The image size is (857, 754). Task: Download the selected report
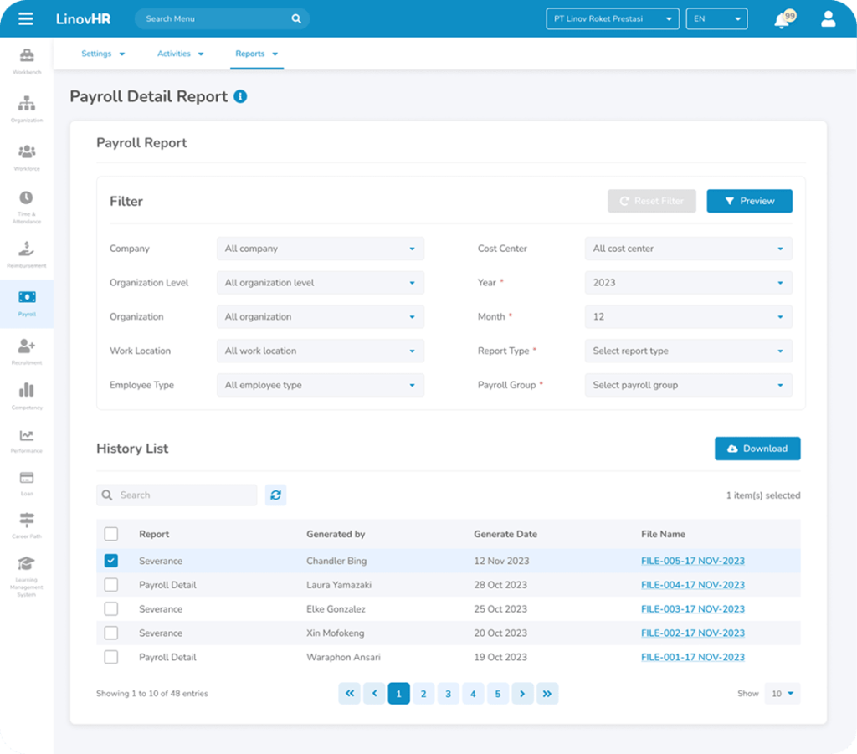pyautogui.click(x=757, y=448)
